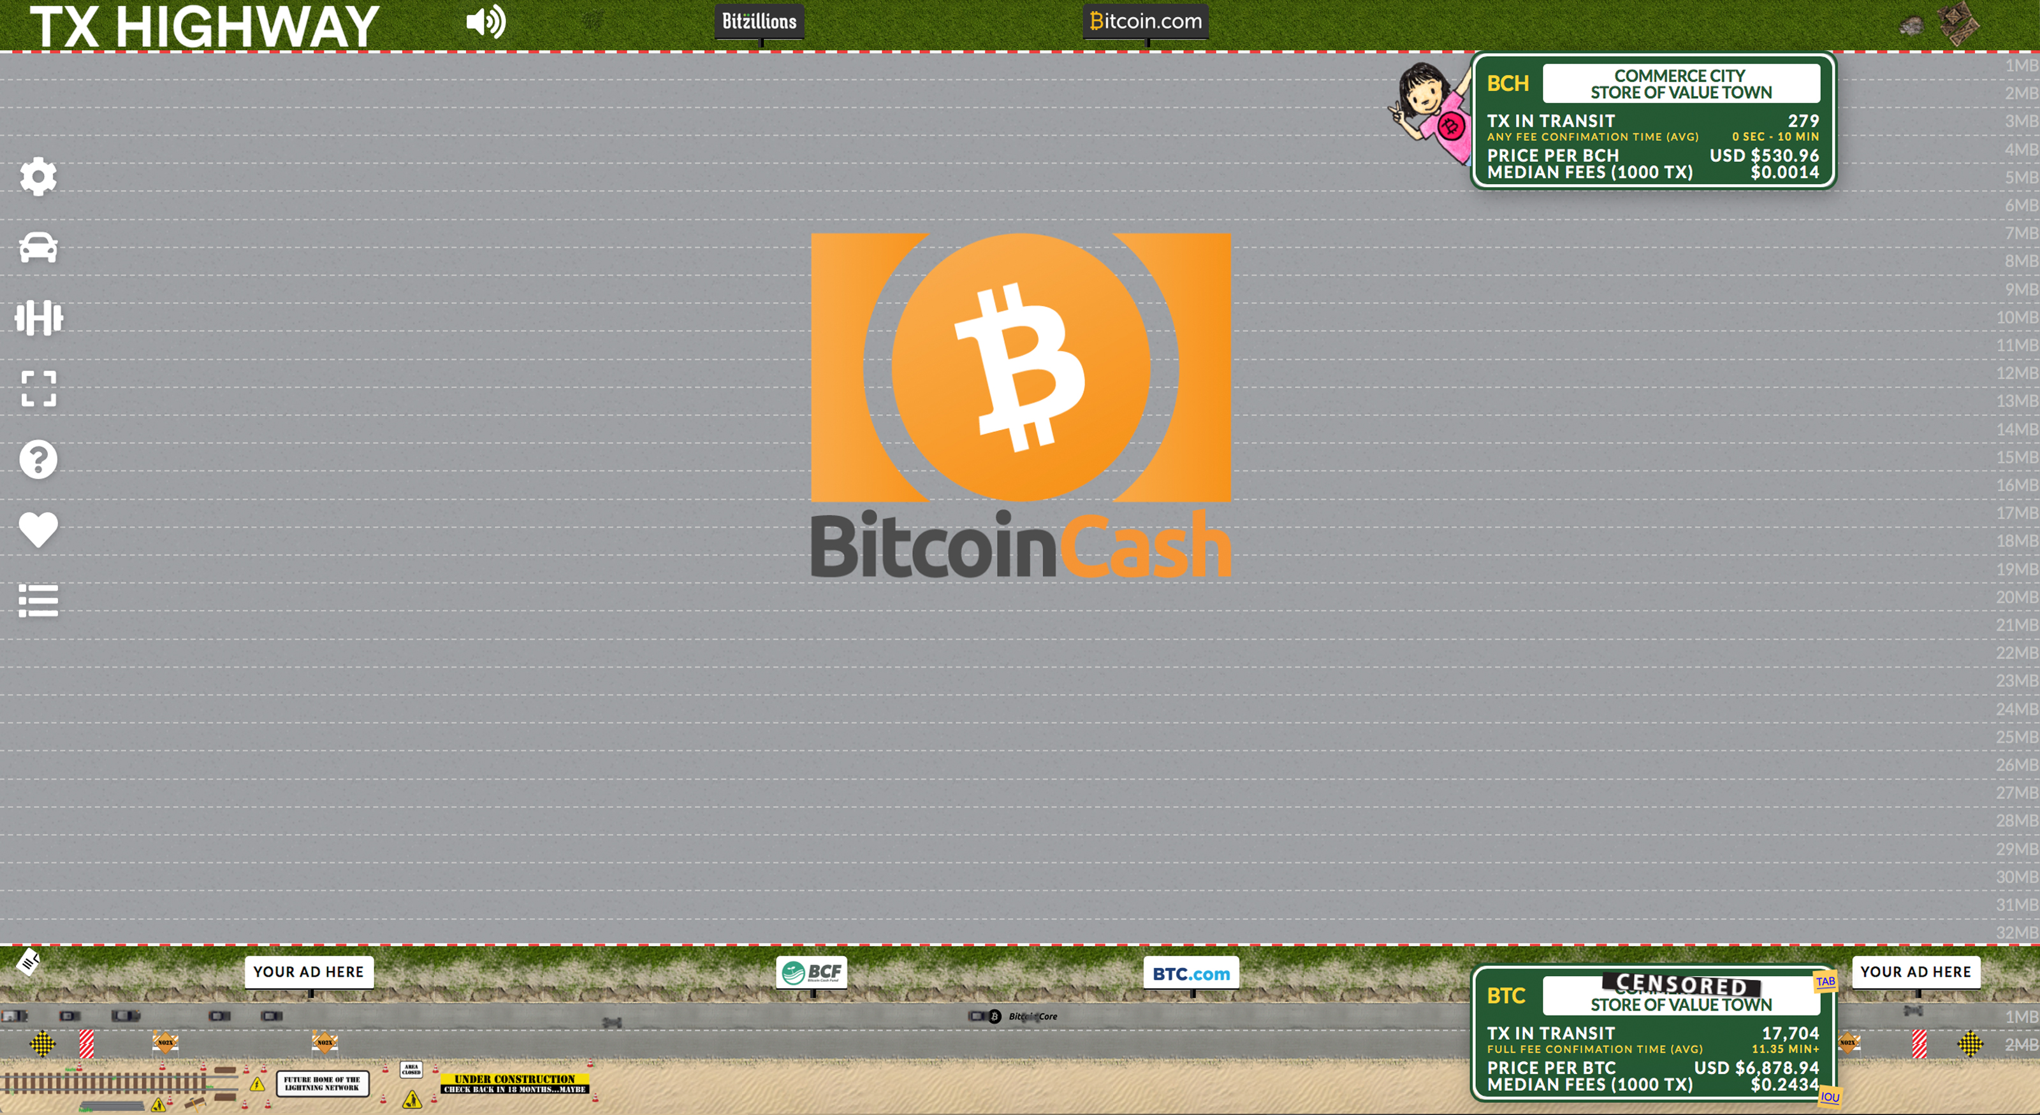2040x1115 pixels.
Task: Toggle fullscreen mode with corner-bracket icon
Action: [38, 389]
